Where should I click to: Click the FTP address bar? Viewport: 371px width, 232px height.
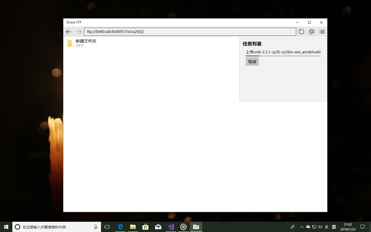pyautogui.click(x=190, y=32)
